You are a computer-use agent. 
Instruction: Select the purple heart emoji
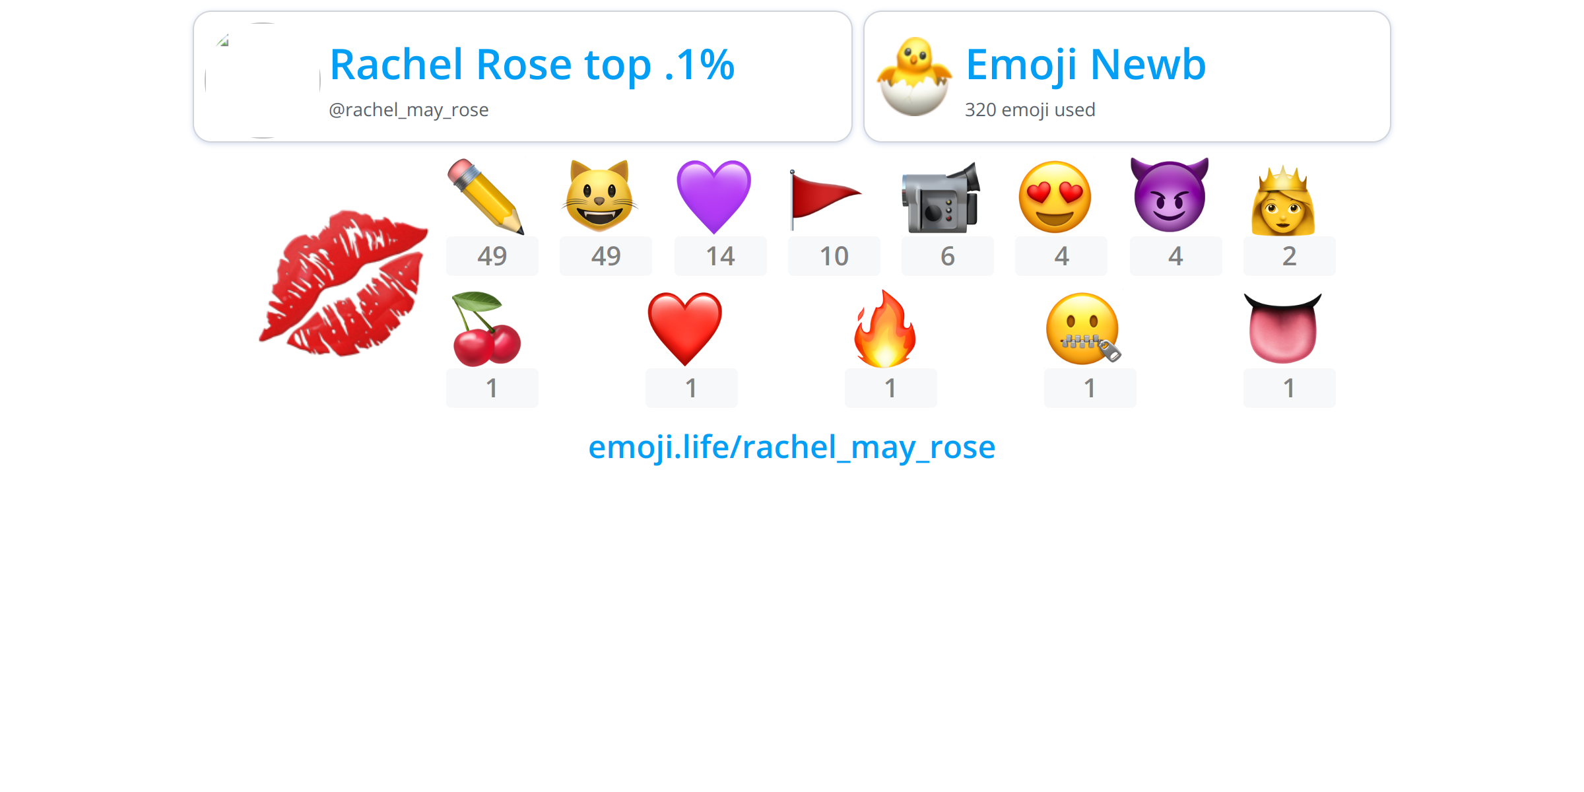tap(714, 197)
